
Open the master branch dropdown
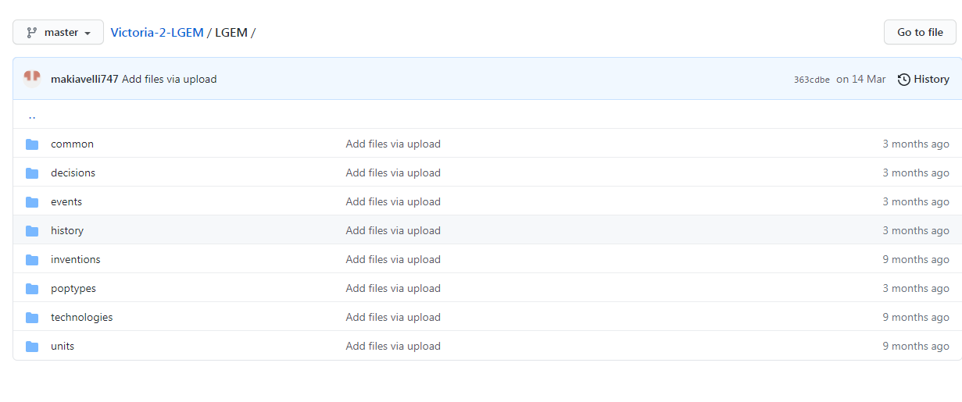58,32
